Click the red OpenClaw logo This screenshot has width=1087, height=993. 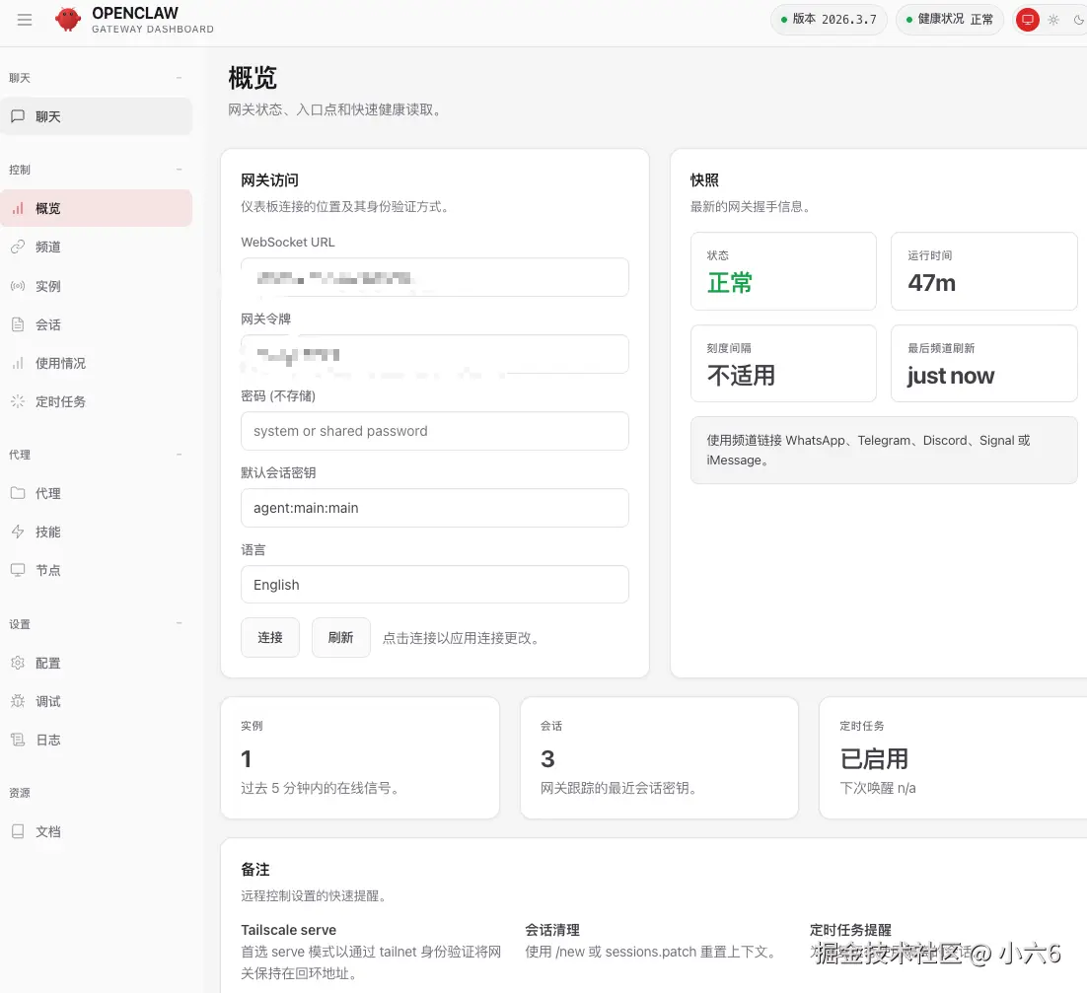click(68, 20)
